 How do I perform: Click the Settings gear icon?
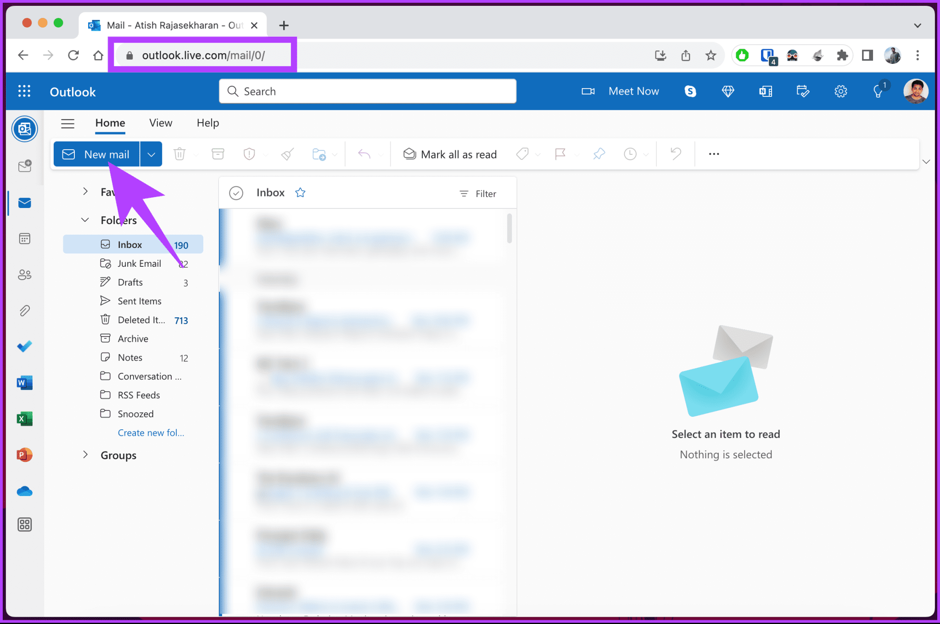[841, 91]
